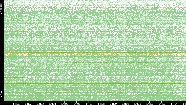Screen dimensions: 186x105
Task: Pick the 14:13 axis label
Action: (x=162, y=104)
